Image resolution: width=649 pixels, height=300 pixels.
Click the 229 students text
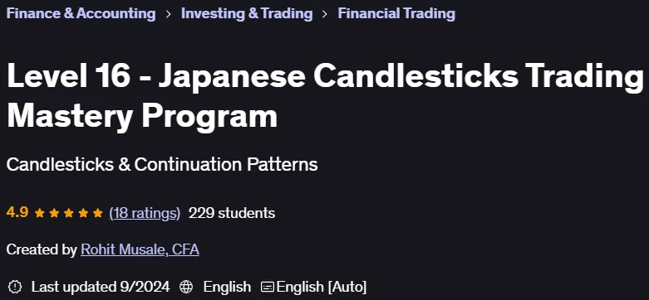click(232, 213)
